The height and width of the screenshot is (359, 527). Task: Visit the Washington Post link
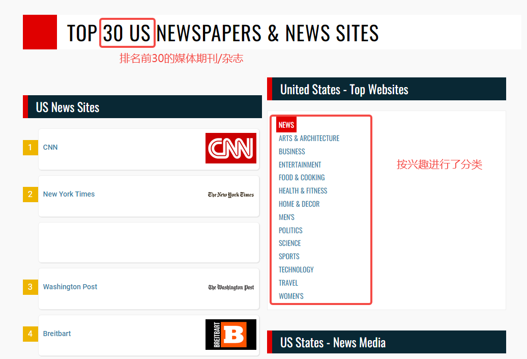tap(70, 287)
